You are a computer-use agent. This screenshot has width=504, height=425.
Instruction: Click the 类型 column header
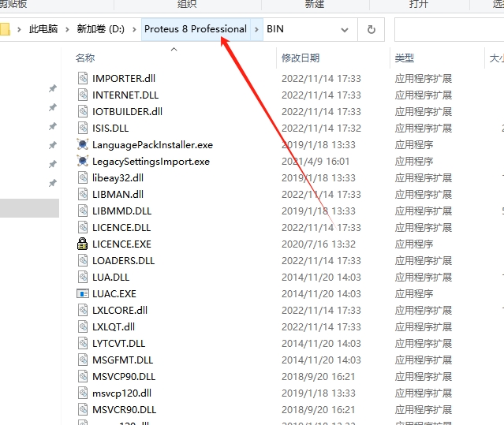405,58
